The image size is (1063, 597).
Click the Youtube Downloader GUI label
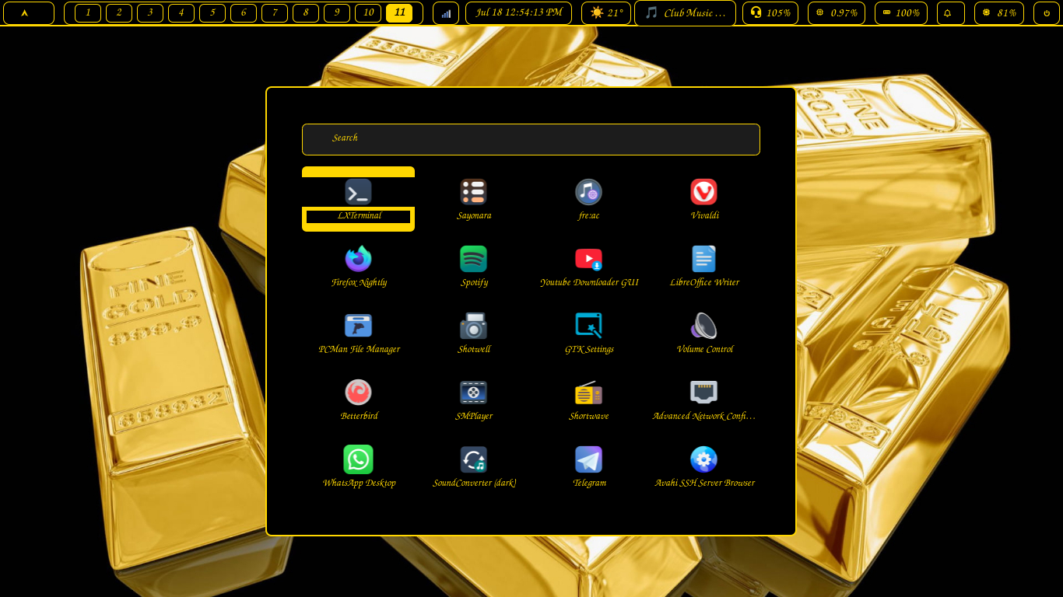pos(589,283)
